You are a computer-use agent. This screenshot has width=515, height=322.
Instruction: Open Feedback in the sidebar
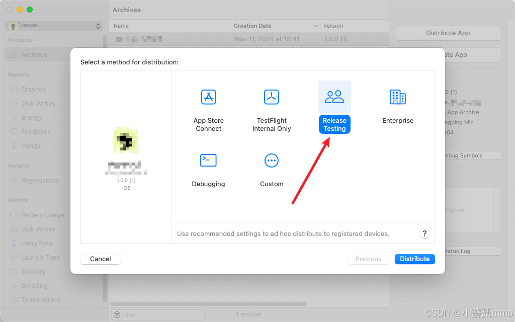click(36, 132)
